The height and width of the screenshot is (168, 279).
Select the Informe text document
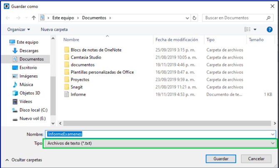[x=78, y=94]
